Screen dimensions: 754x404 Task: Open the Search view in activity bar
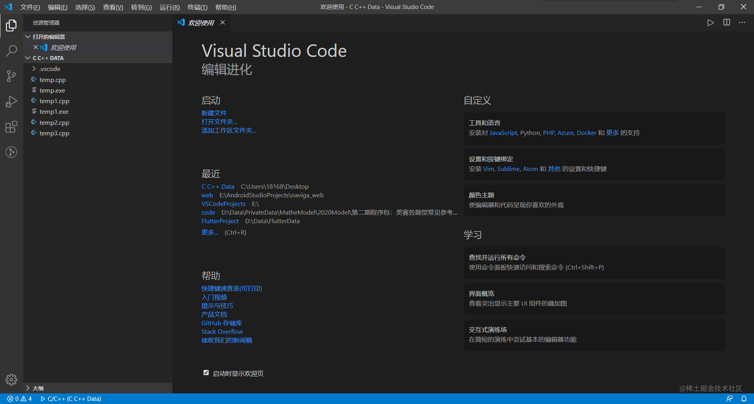pyautogui.click(x=11, y=51)
